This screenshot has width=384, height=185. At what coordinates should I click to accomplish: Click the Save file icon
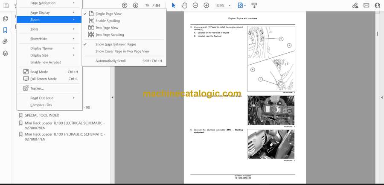[x=6, y=6]
